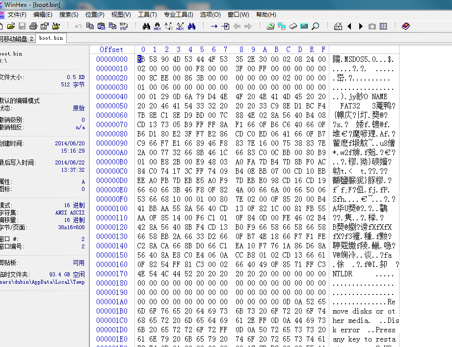The width and height of the screenshot is (452, 347).
Task: Click the black right triangle navigation icon
Action: point(361,26)
